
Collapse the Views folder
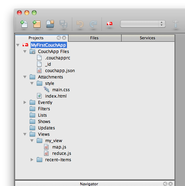(x=25, y=134)
